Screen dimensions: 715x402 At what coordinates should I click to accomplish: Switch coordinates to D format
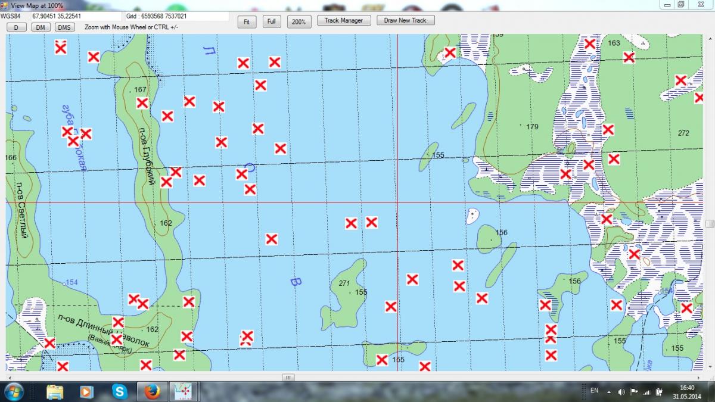(16, 27)
